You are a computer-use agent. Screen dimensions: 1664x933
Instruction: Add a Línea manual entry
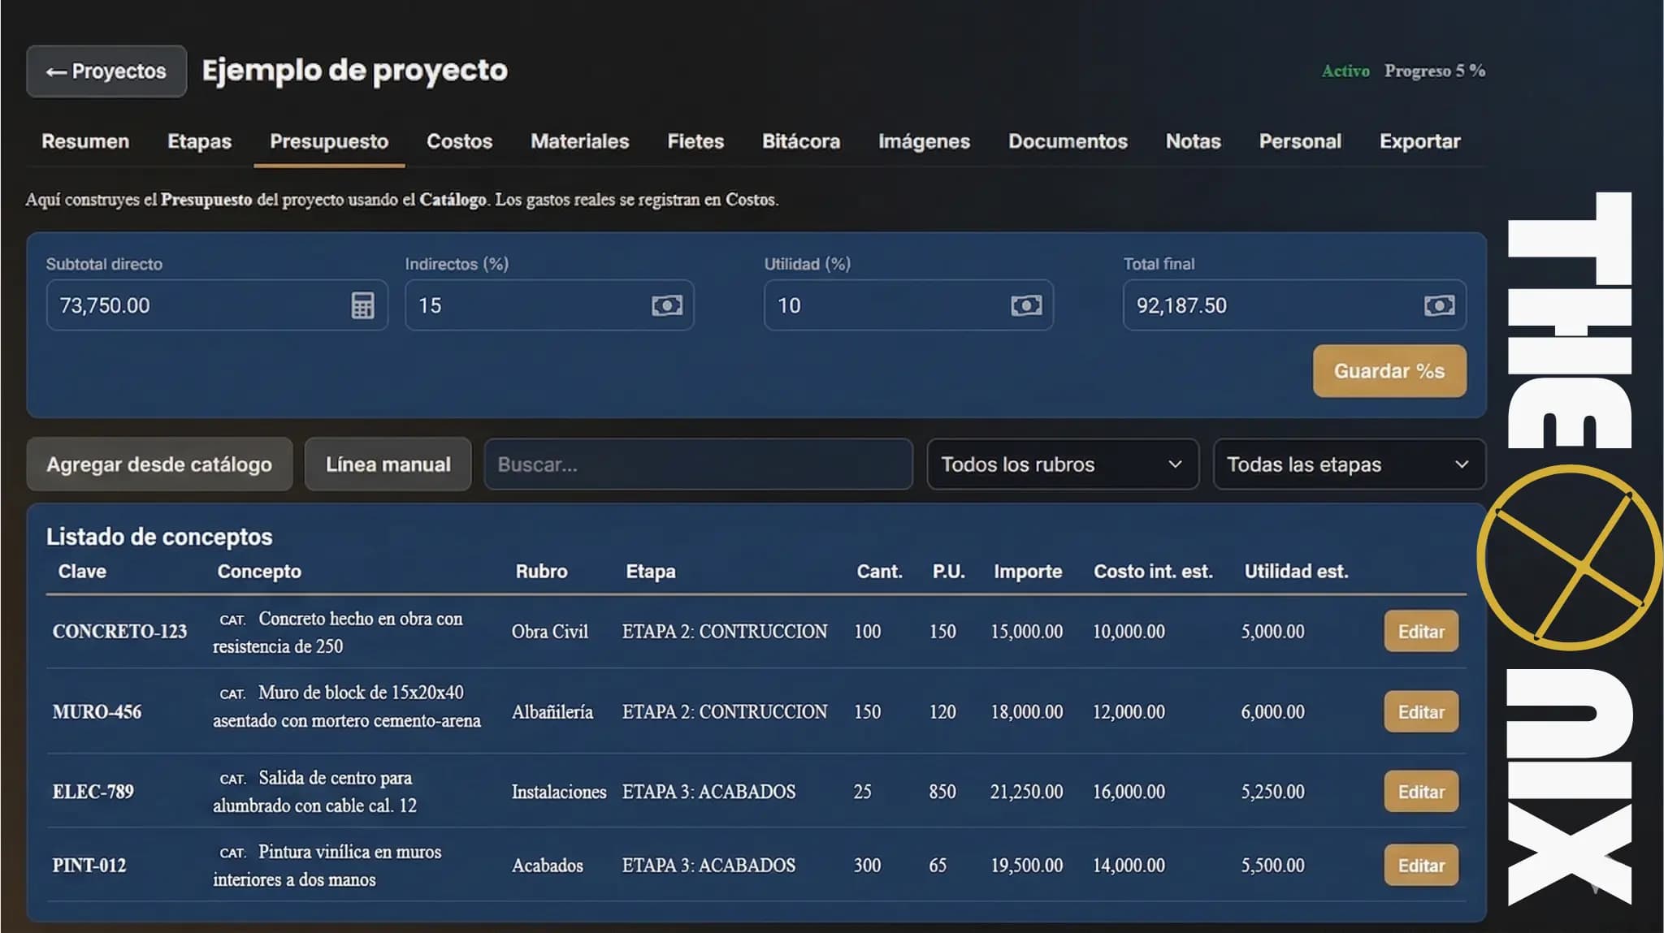tap(388, 464)
